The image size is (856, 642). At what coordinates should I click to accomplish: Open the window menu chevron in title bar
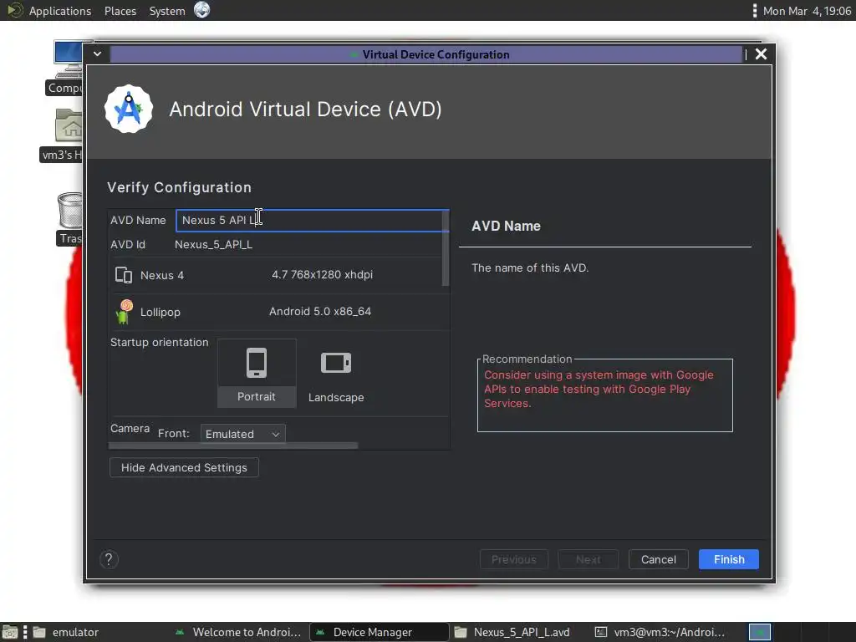pyautogui.click(x=97, y=54)
